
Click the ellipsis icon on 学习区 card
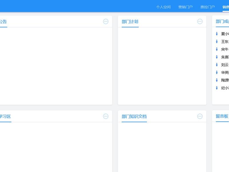pyautogui.click(x=106, y=116)
